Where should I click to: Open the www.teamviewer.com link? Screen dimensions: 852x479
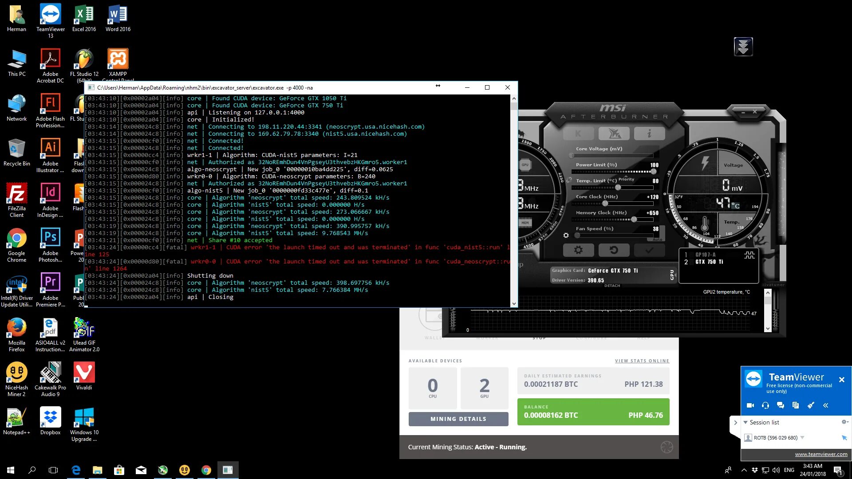point(821,454)
